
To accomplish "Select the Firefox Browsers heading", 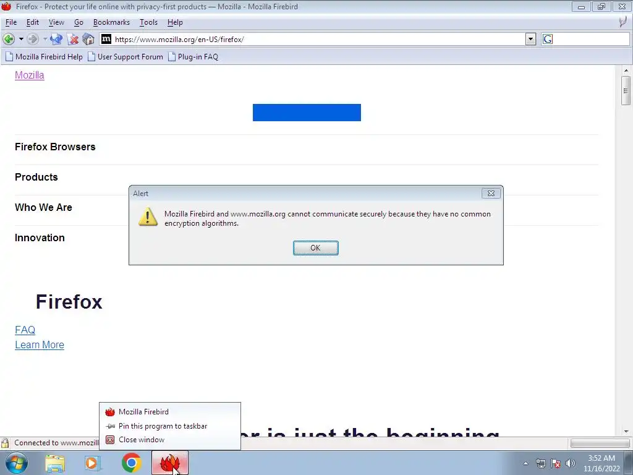I will pyautogui.click(x=55, y=147).
